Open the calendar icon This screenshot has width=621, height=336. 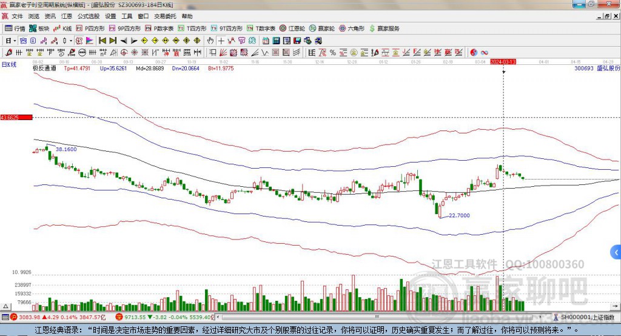(x=266, y=41)
